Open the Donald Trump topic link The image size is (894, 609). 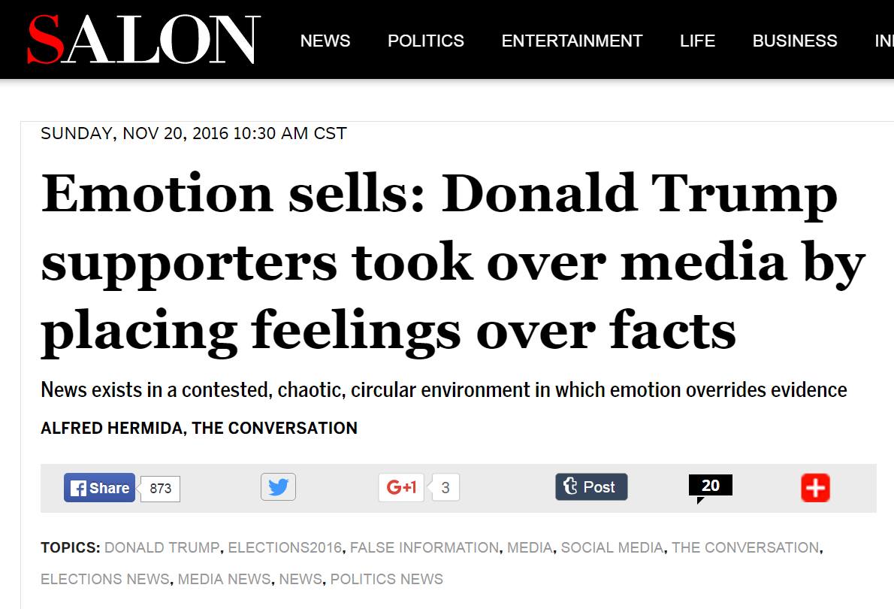[x=162, y=548]
